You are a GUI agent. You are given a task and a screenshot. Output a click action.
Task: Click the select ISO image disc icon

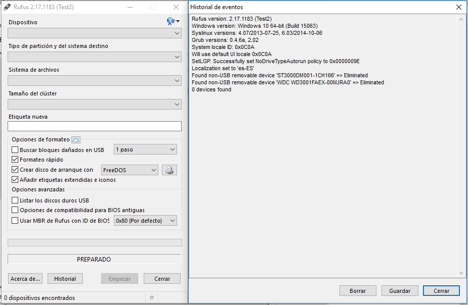pyautogui.click(x=169, y=170)
